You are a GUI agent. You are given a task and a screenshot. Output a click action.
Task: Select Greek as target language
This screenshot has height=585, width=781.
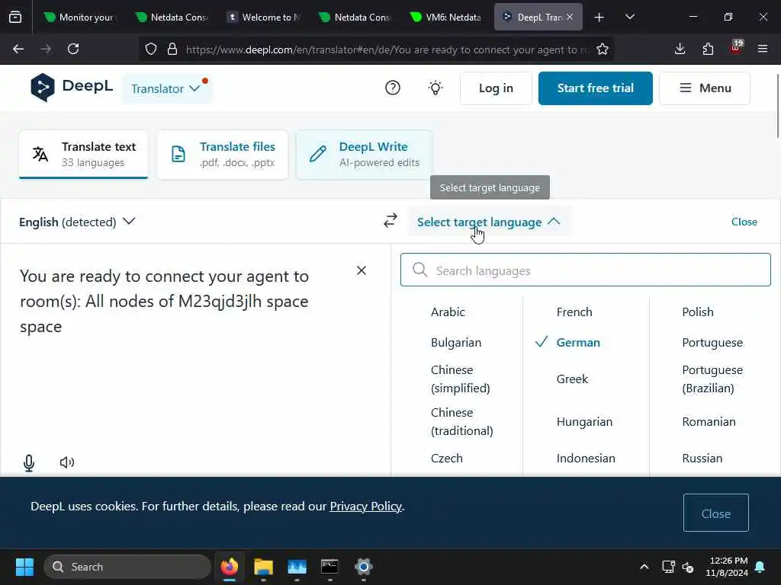(x=572, y=379)
